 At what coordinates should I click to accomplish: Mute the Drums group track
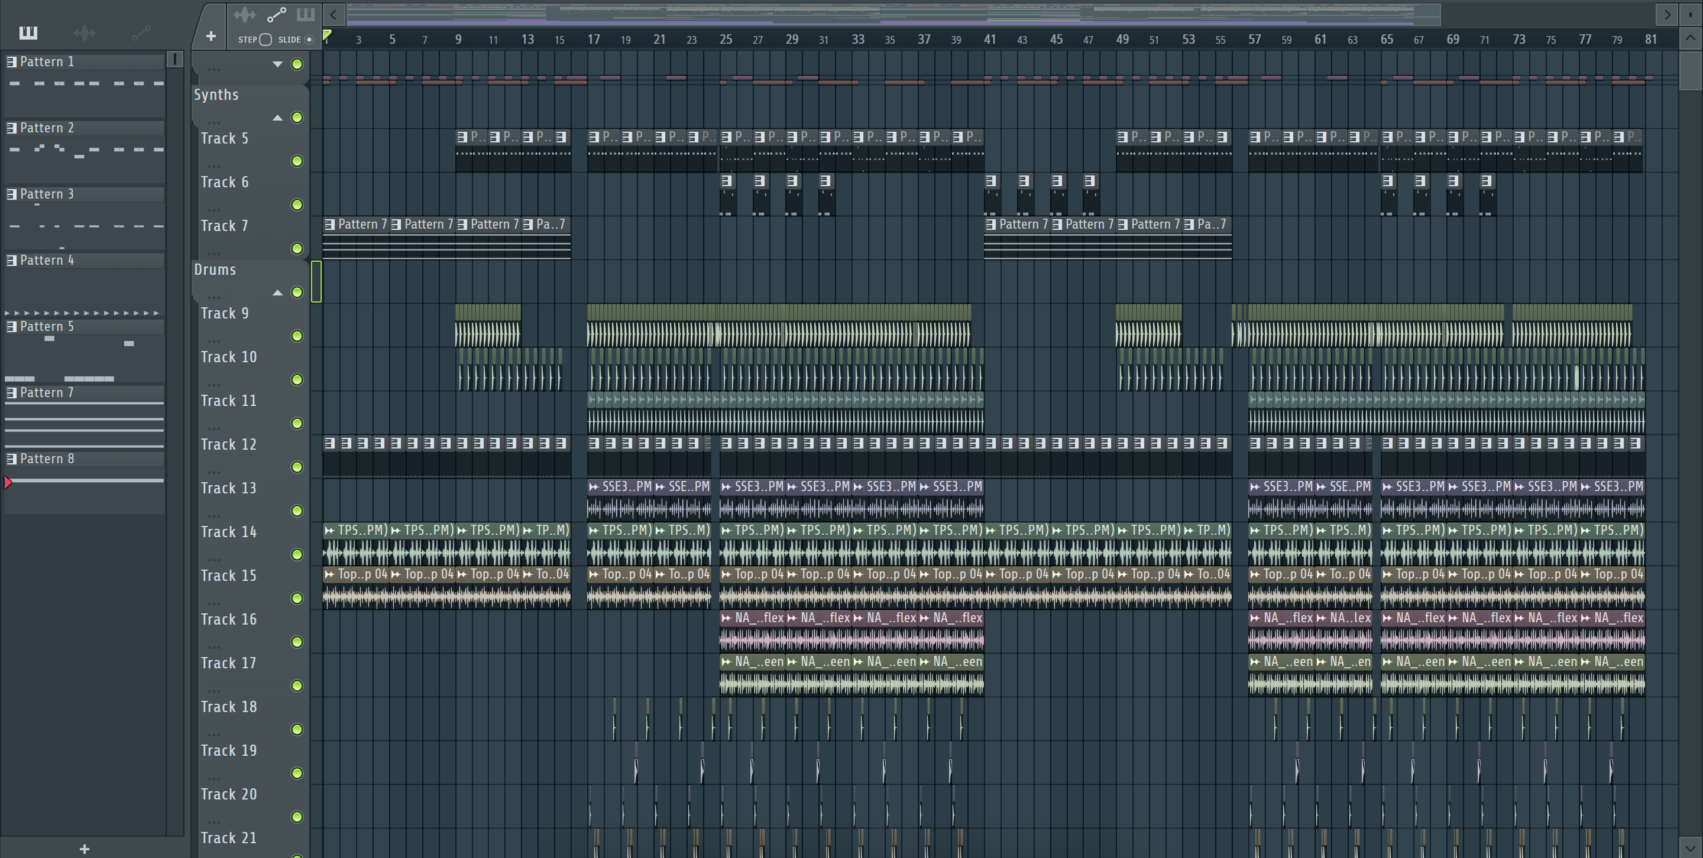click(297, 292)
